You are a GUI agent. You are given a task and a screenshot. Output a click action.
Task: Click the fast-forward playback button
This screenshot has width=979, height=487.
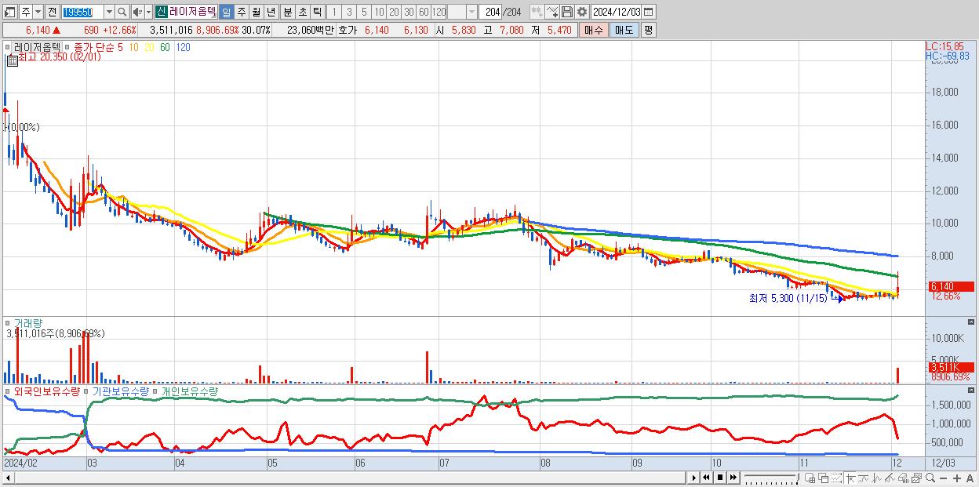click(x=733, y=478)
